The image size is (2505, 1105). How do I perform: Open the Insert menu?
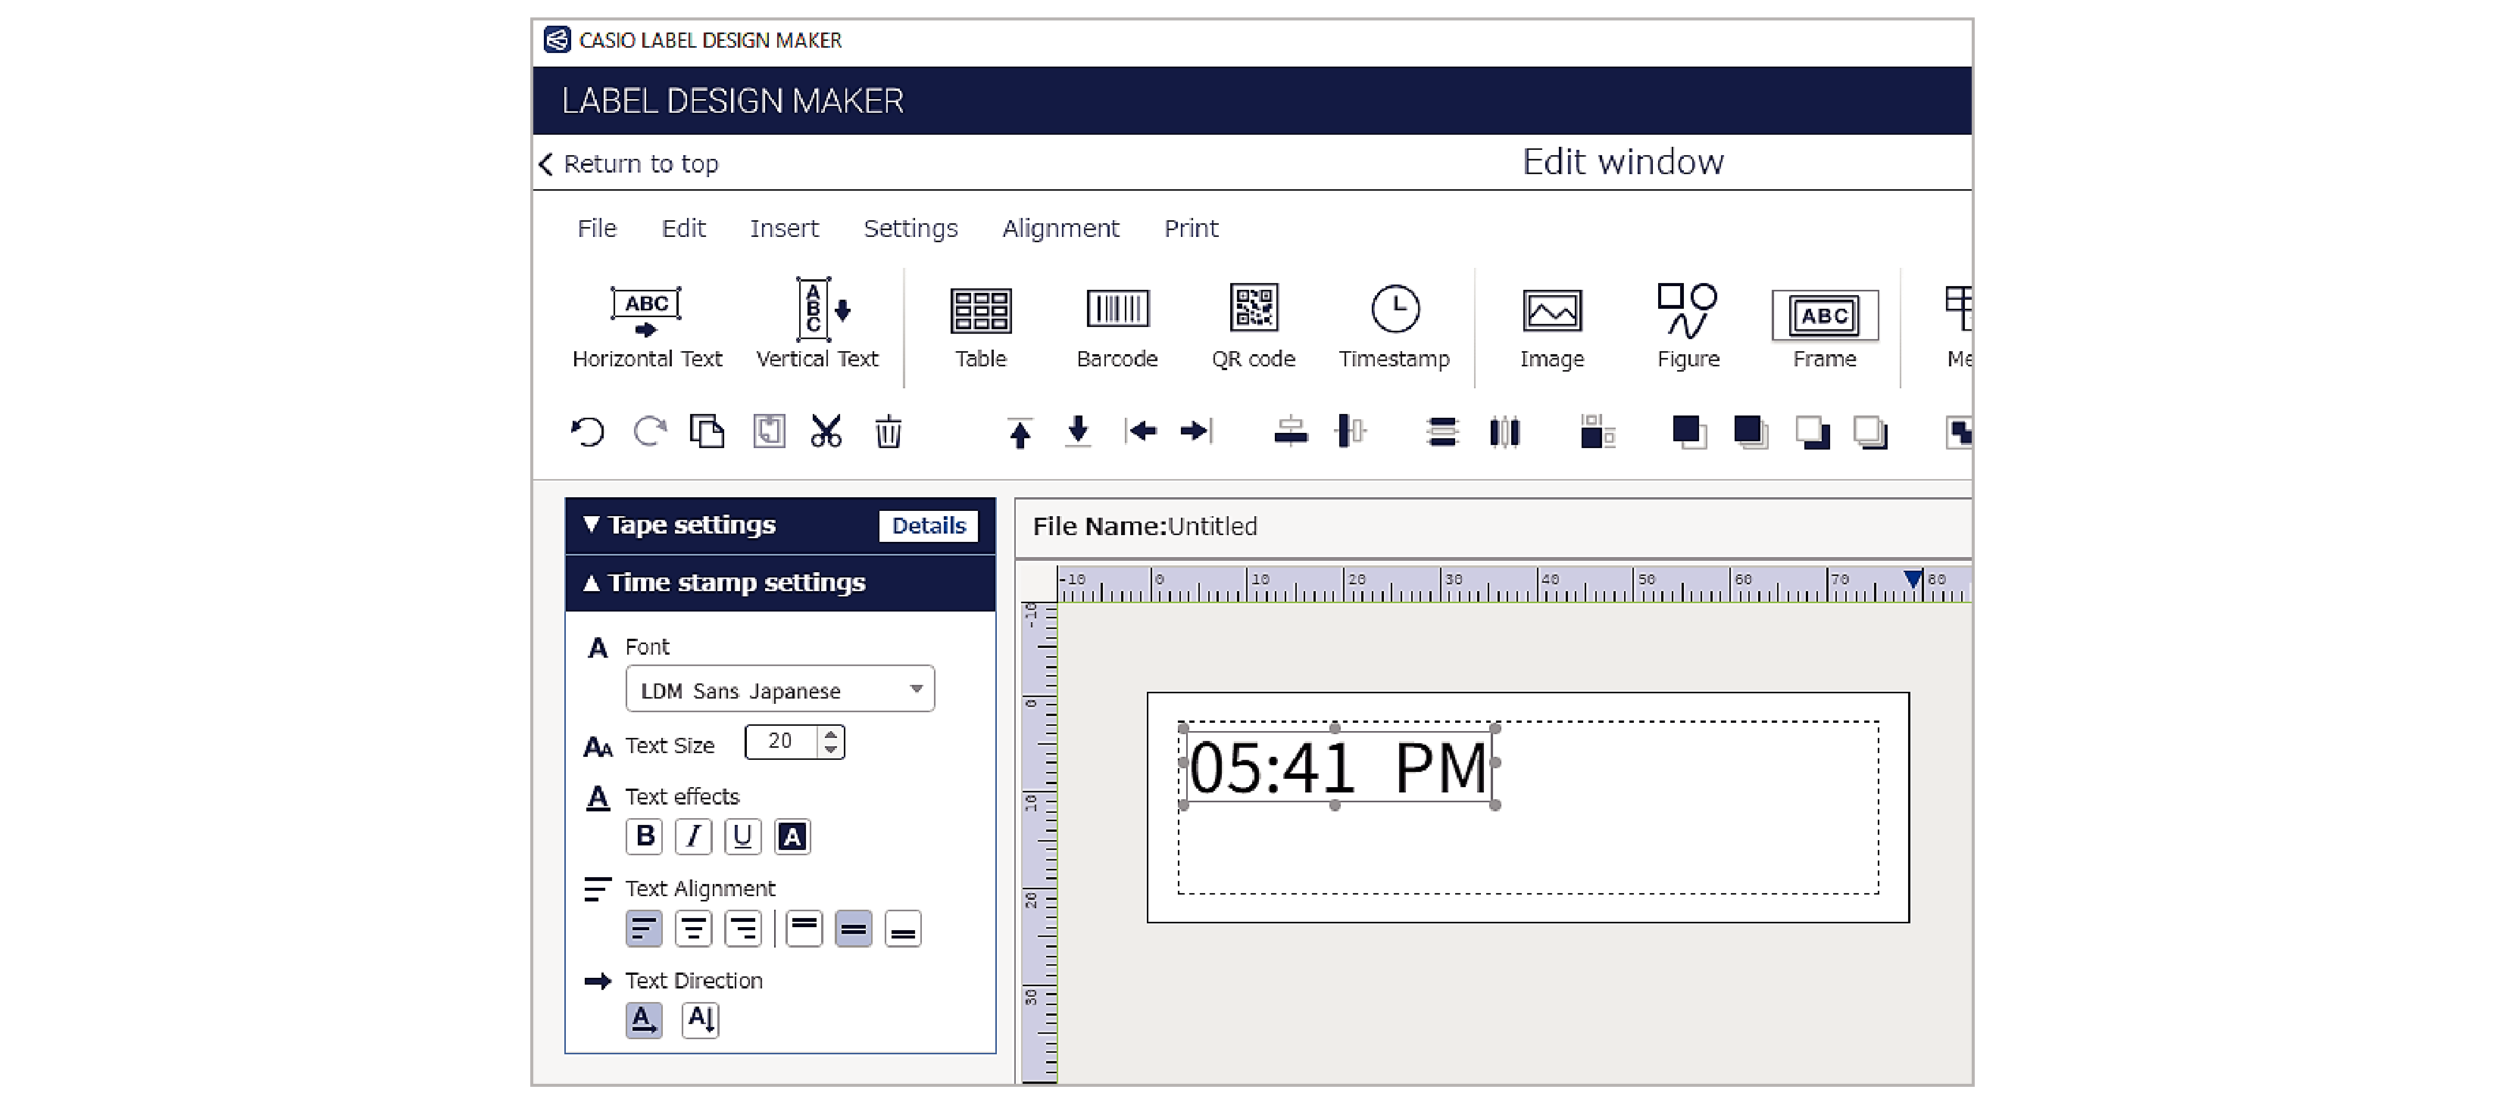[x=785, y=229]
